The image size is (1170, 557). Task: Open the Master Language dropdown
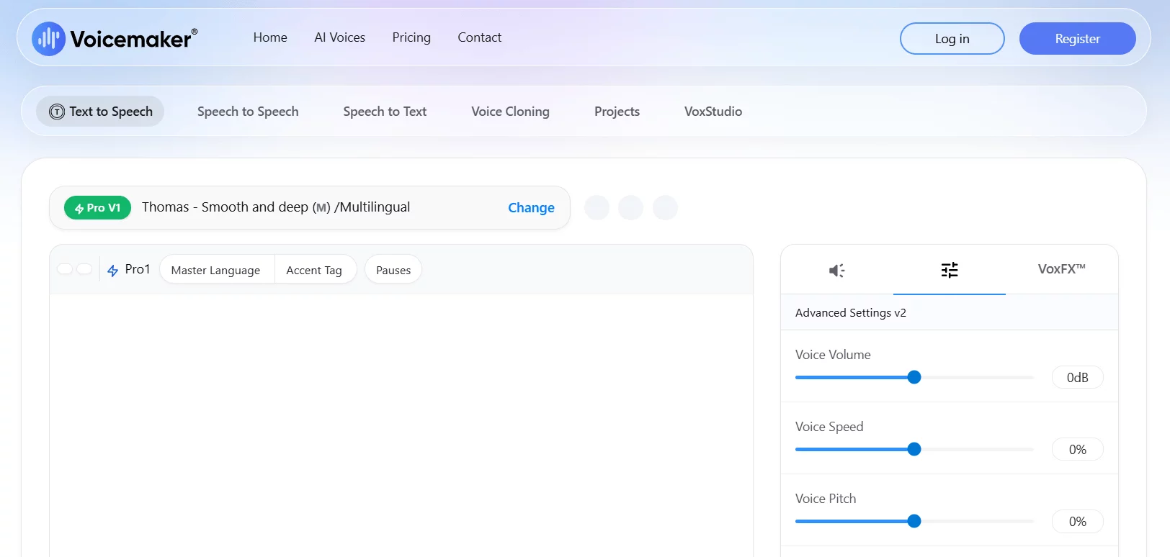[x=215, y=271]
